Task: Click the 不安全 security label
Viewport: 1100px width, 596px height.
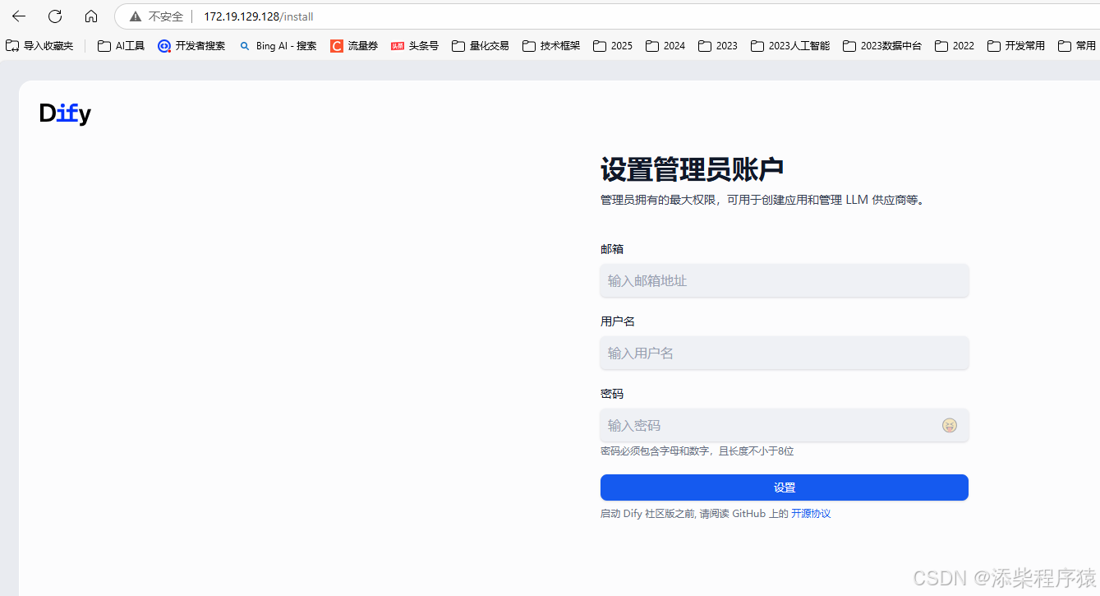Action: [166, 16]
